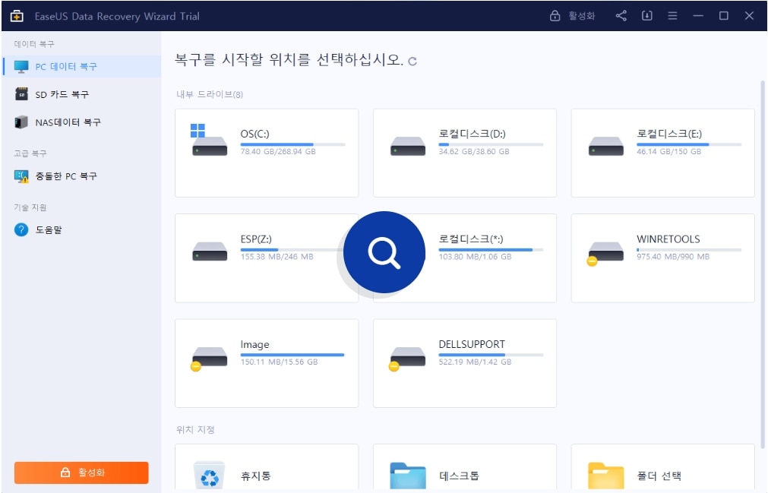Click the 로컬디스크(E:) usage bar
Viewport: 768px width, 493px height.
click(x=689, y=144)
